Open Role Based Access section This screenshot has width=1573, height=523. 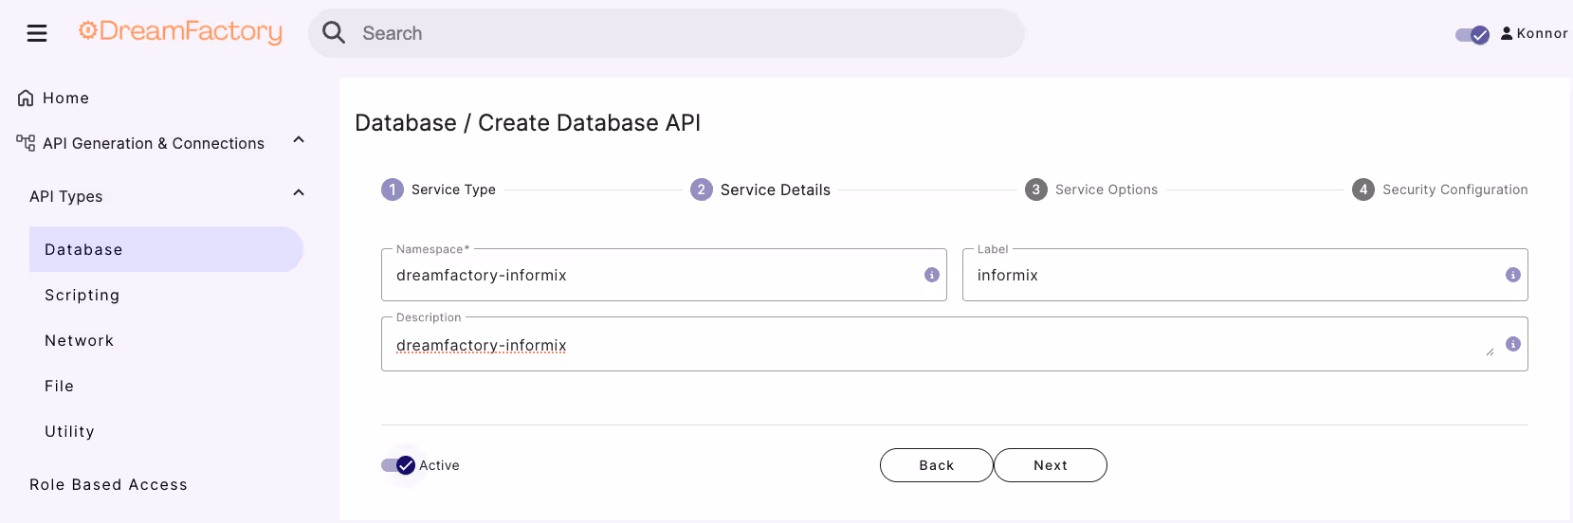tap(108, 484)
